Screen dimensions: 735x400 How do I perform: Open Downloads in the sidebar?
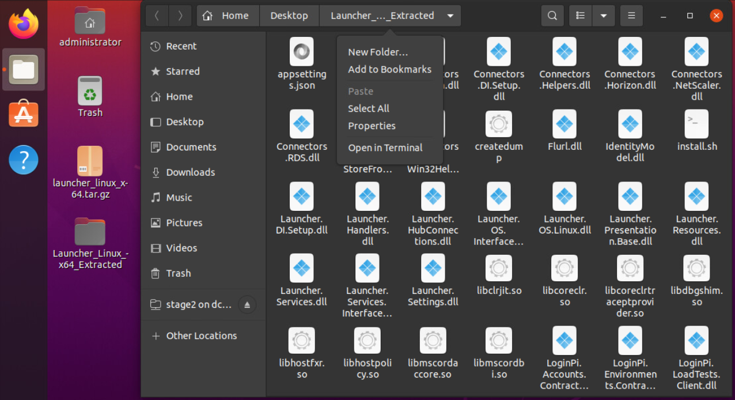click(190, 172)
